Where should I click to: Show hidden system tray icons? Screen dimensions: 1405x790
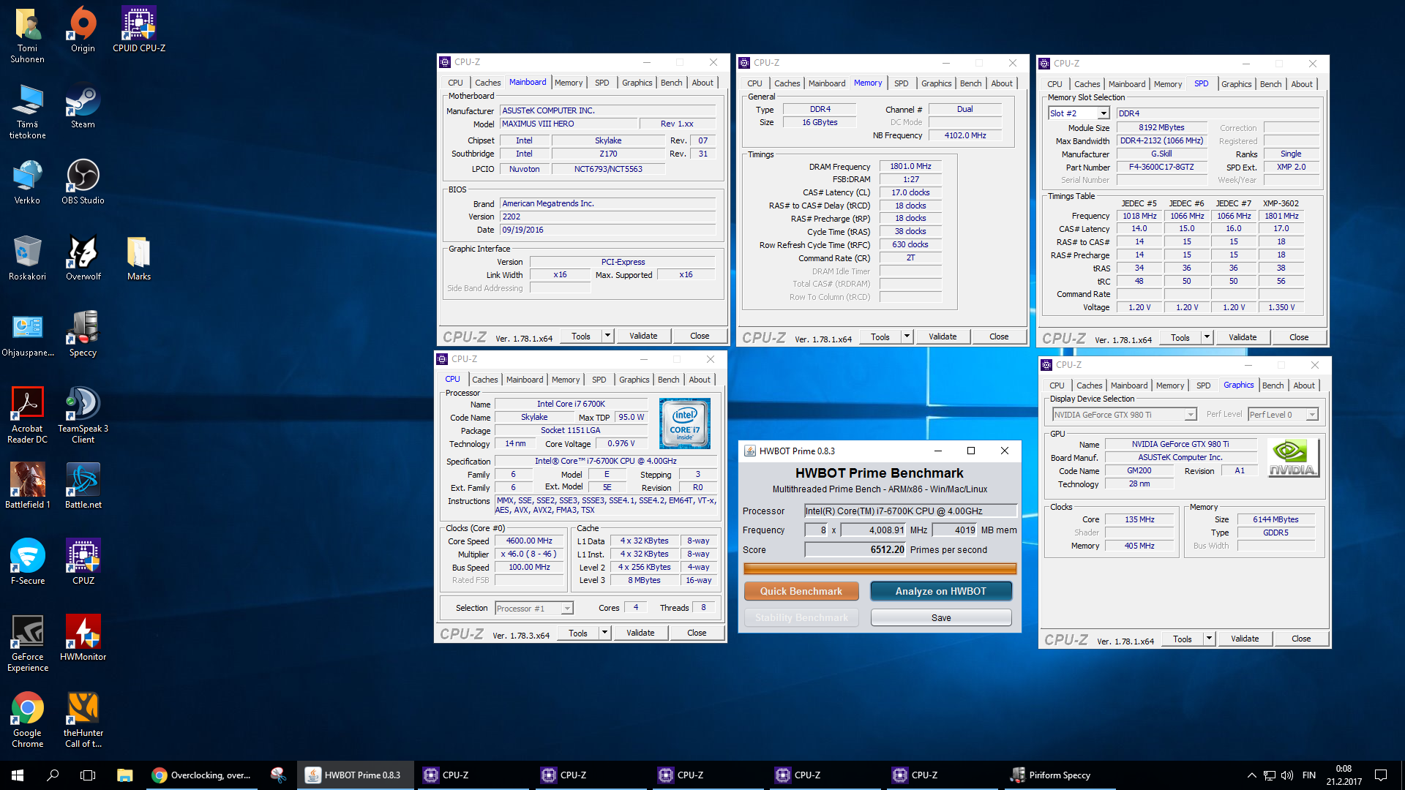click(x=1251, y=775)
